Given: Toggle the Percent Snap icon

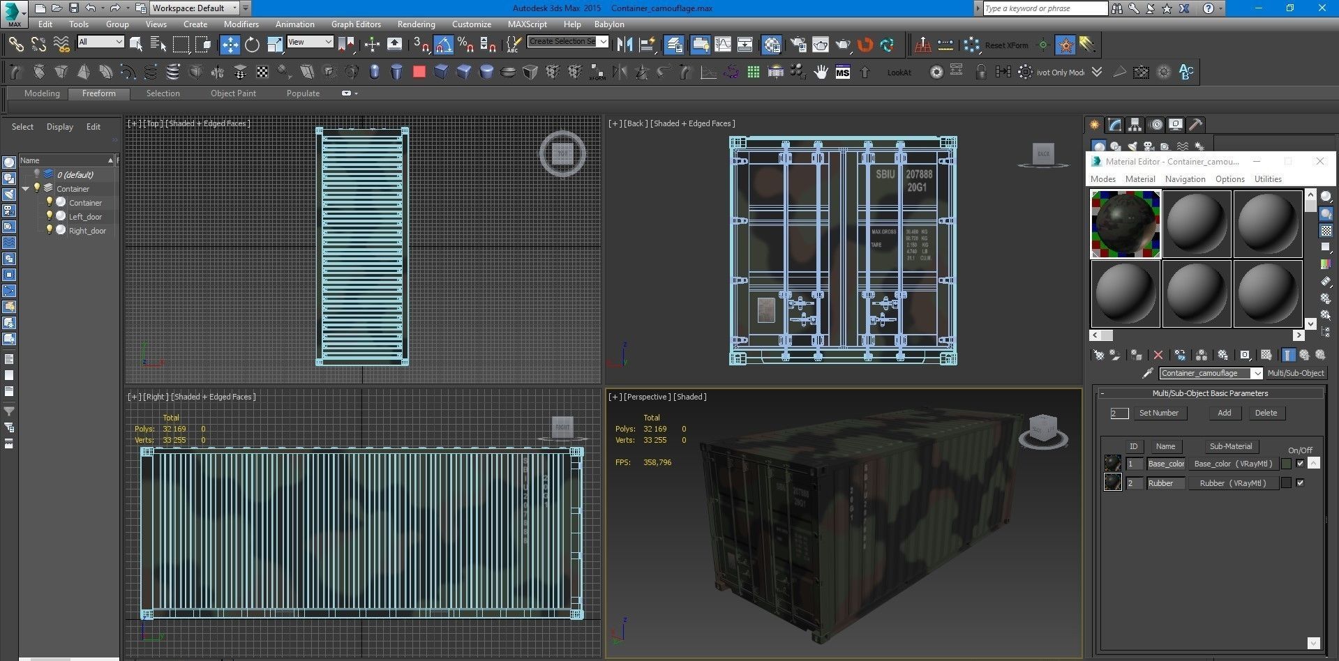Looking at the screenshot, I should click(466, 45).
